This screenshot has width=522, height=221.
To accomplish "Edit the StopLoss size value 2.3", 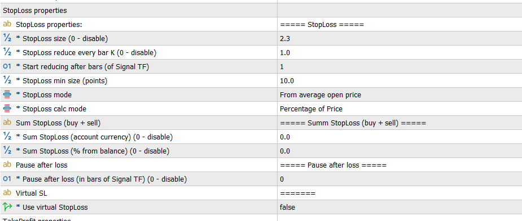I will tap(400, 38).
